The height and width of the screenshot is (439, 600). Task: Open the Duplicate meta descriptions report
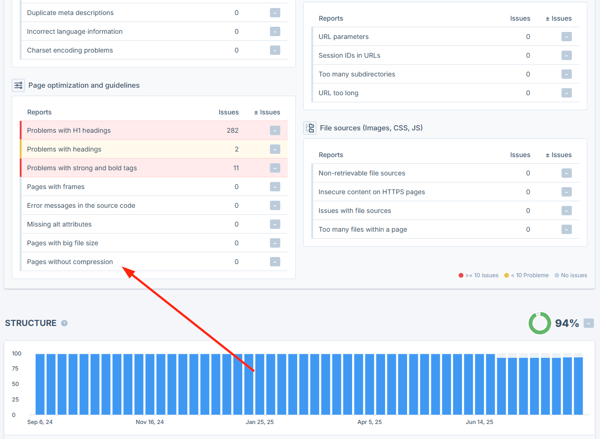click(x=70, y=13)
